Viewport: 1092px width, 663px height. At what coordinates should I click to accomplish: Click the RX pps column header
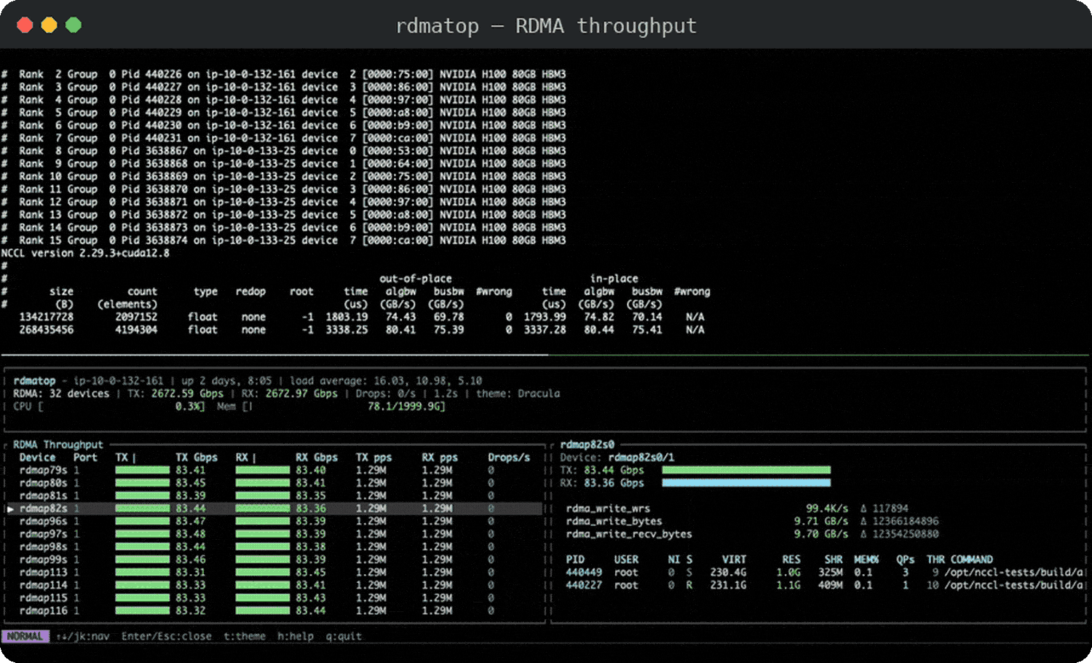click(x=440, y=458)
